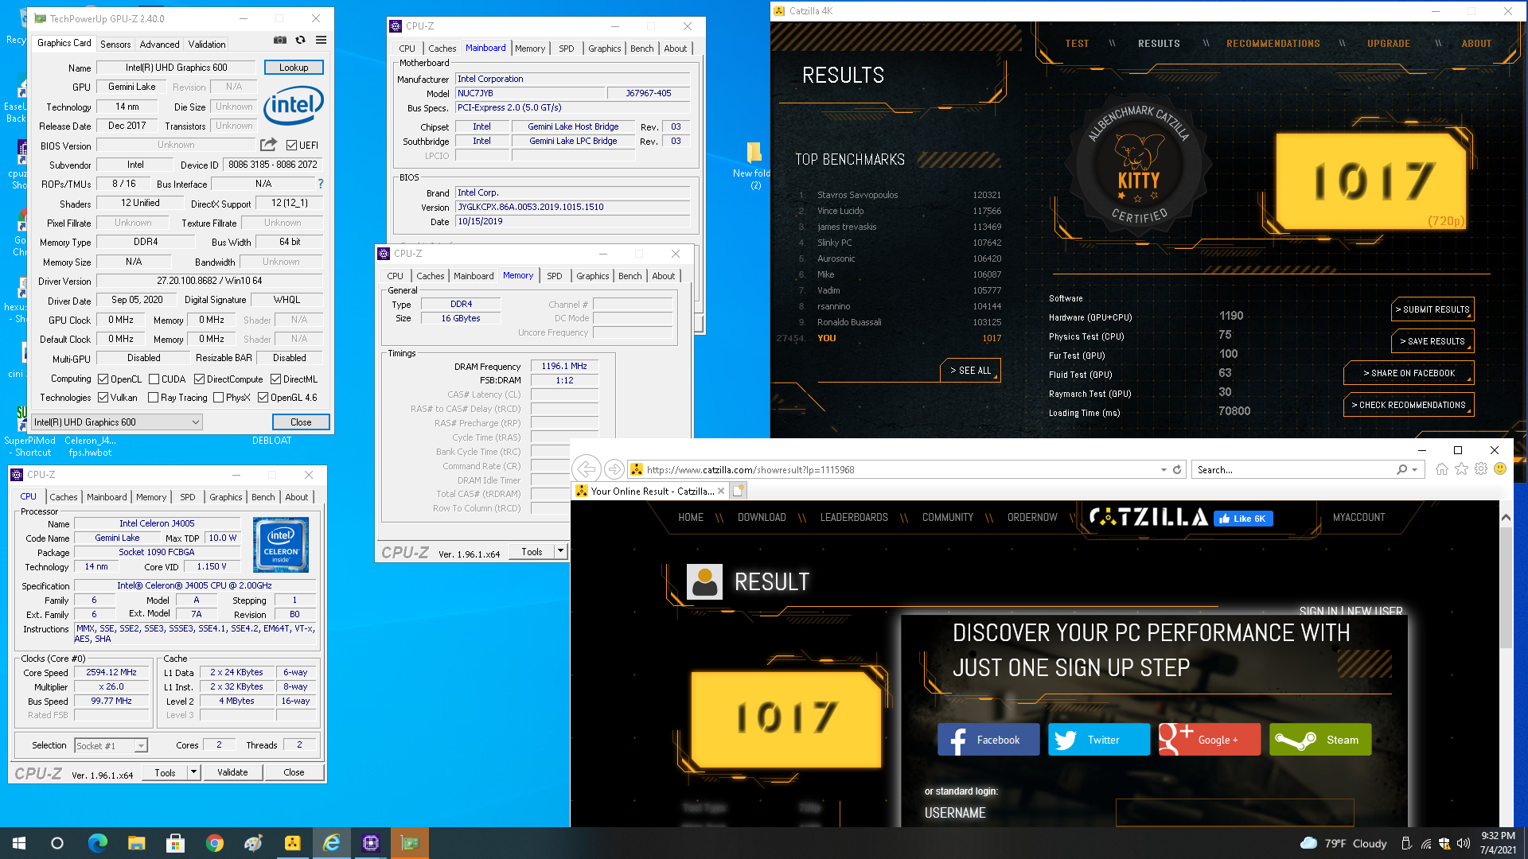Sign in with the Twitter button
The width and height of the screenshot is (1528, 859).
pos(1099,740)
